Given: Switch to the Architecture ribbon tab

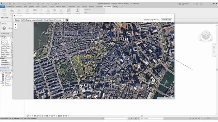Looking at the screenshot, I should 10,7.
